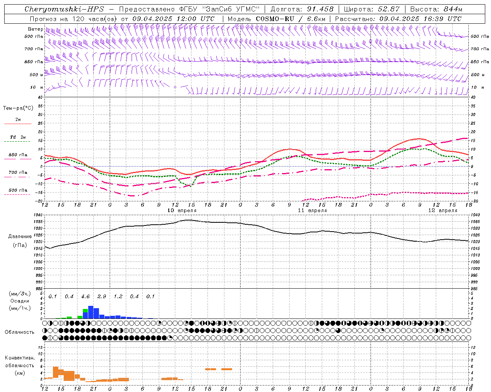Select the 500 гПа temperature legend label
This screenshot has width=491, height=392.
coord(18,190)
